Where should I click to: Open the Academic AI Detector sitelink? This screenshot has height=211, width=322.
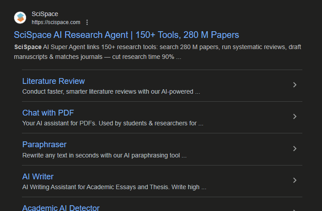pyautogui.click(x=61, y=208)
